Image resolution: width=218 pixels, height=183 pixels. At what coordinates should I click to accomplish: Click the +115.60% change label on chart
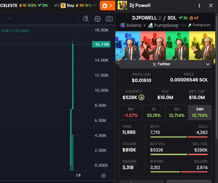tap(20, 31)
